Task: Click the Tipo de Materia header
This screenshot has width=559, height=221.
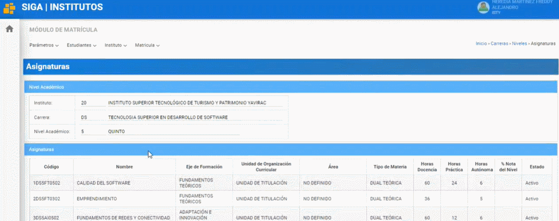Action: [x=390, y=167]
